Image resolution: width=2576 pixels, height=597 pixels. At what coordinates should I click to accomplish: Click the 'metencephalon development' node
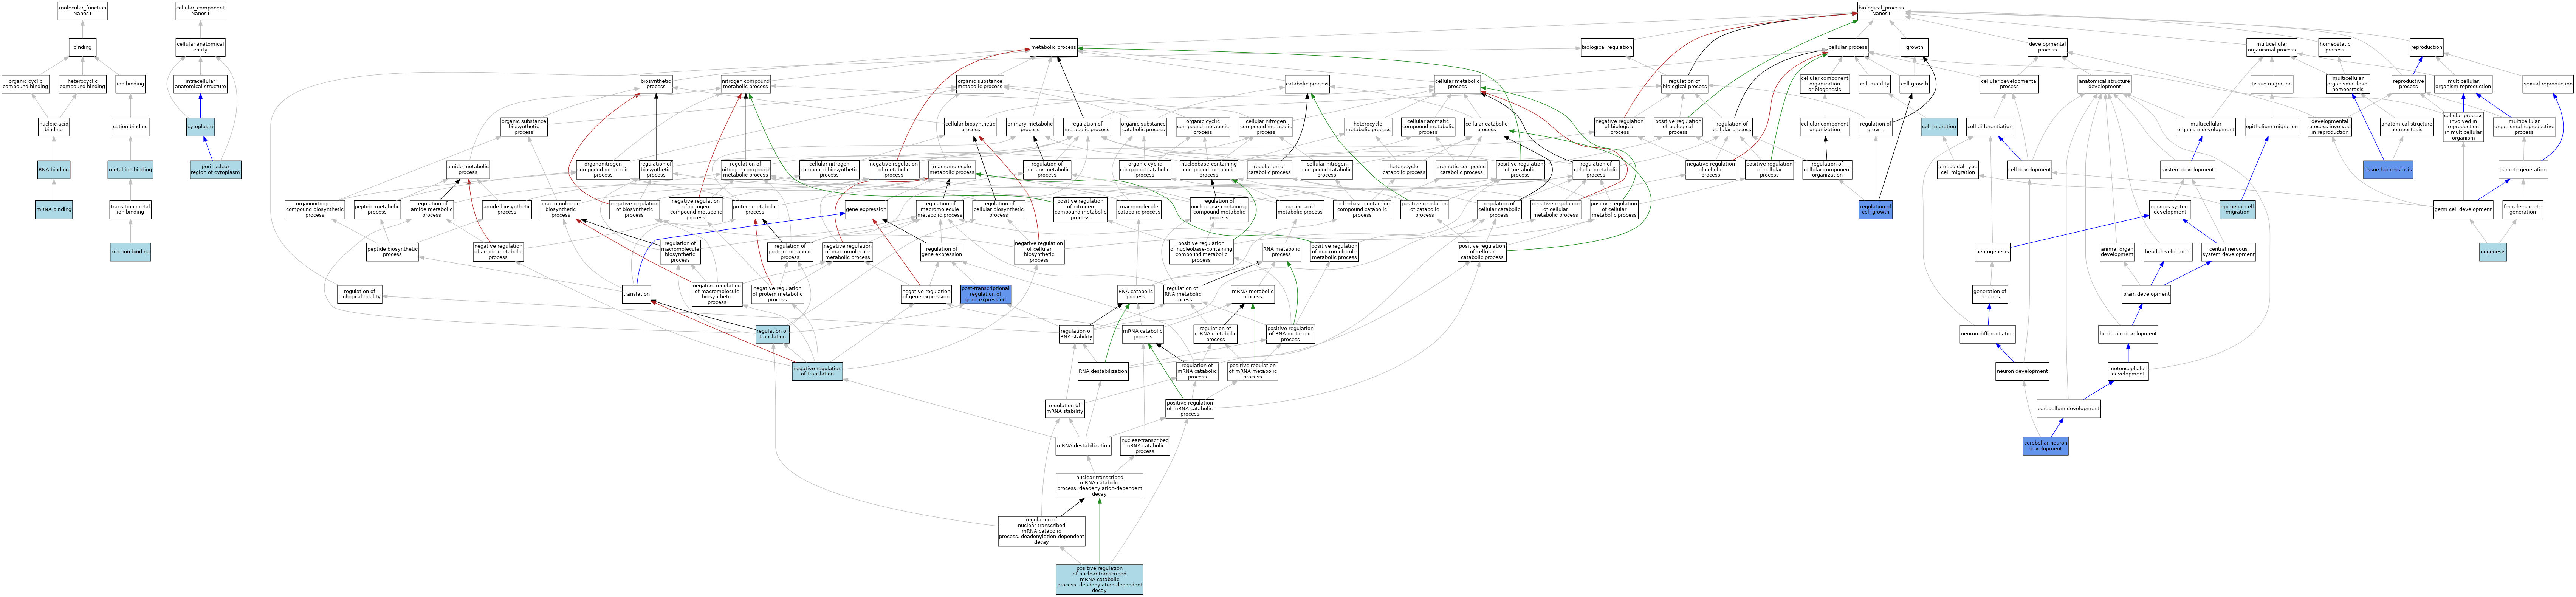[x=2128, y=371]
